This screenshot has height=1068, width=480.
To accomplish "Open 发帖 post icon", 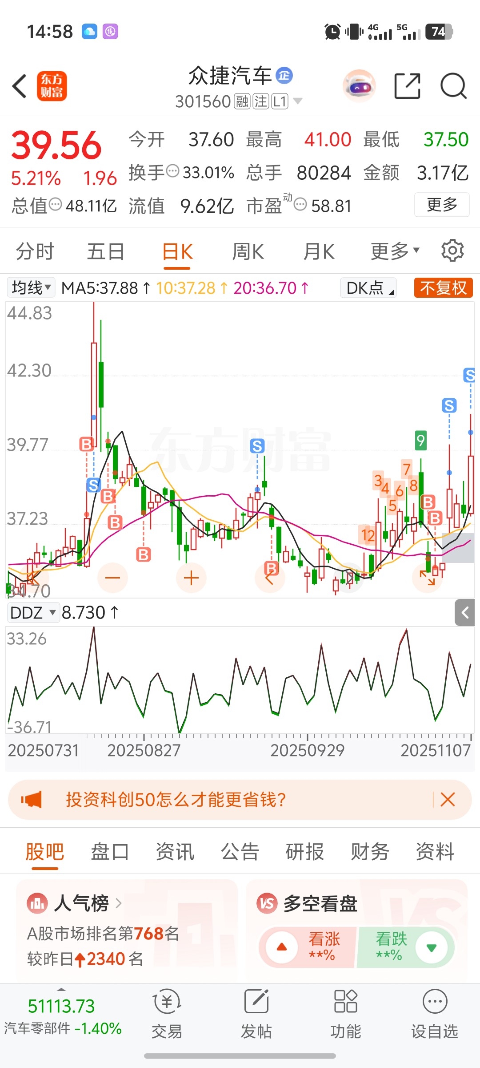I will [x=256, y=1014].
